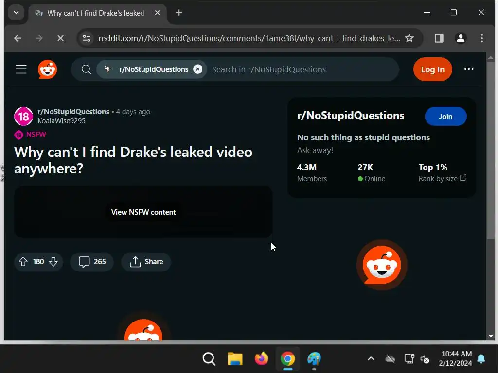498x373 pixels.
Task: Click the muted volume icon
Action: pos(425,359)
